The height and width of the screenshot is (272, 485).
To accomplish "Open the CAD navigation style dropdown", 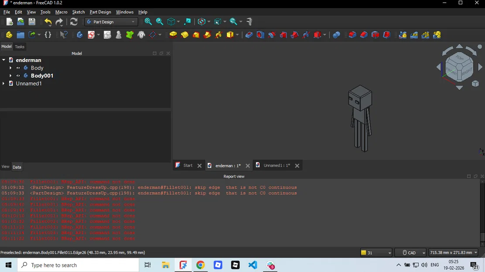I will [x=410, y=252].
